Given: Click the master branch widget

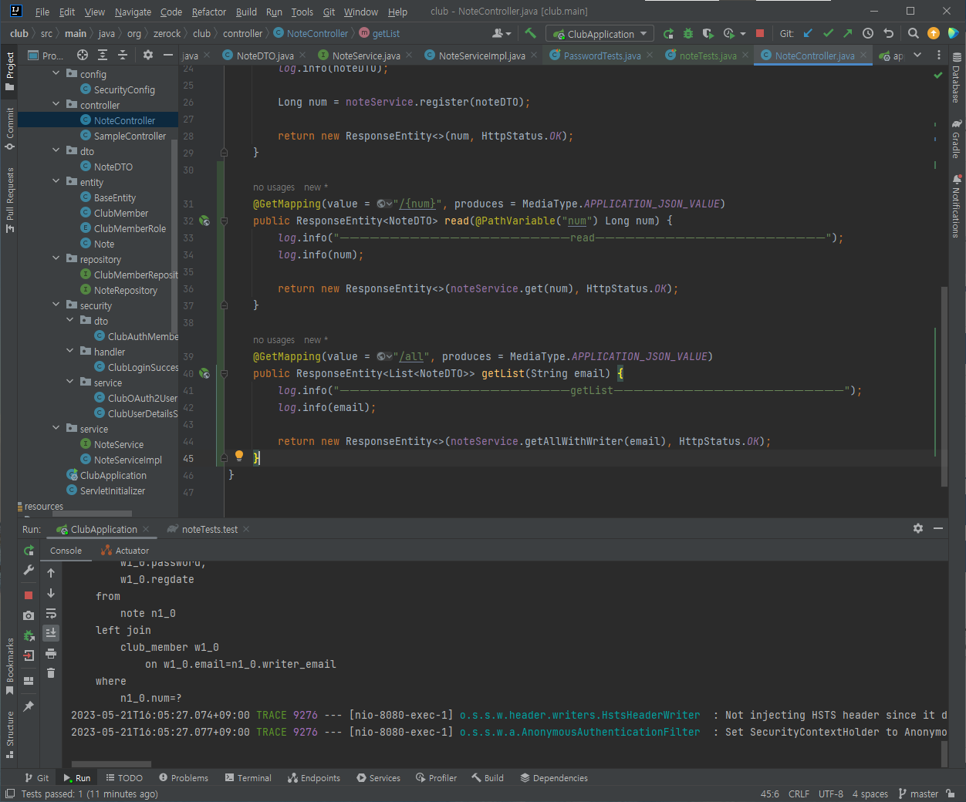Looking at the screenshot, I should (x=918, y=794).
